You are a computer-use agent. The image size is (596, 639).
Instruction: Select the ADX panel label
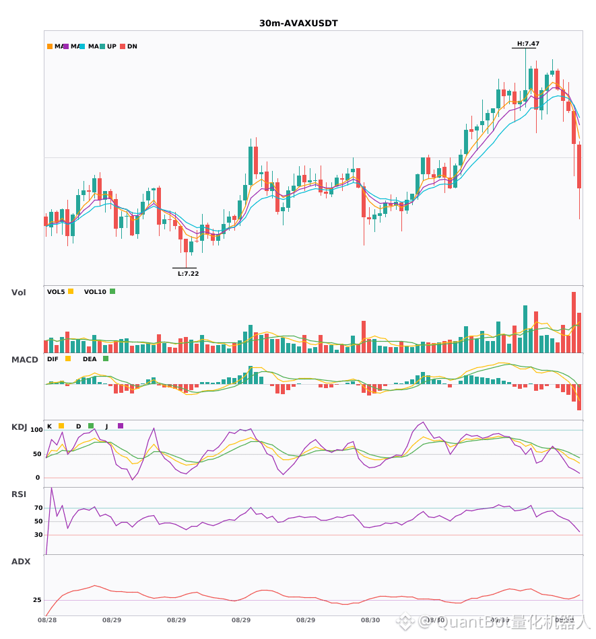pos(21,561)
